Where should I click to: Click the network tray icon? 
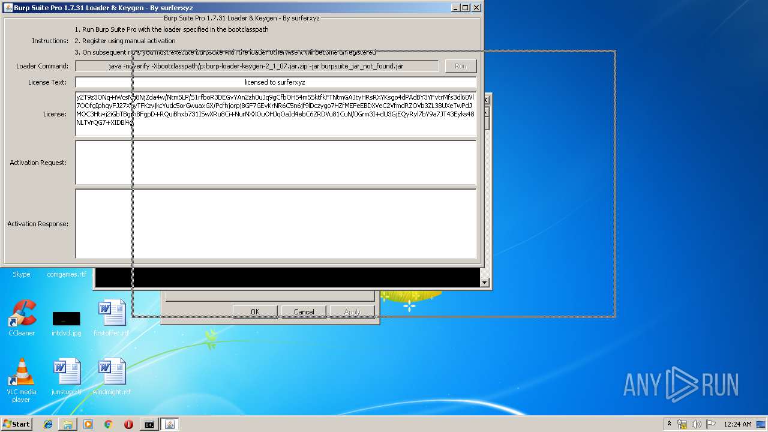pyautogui.click(x=682, y=424)
